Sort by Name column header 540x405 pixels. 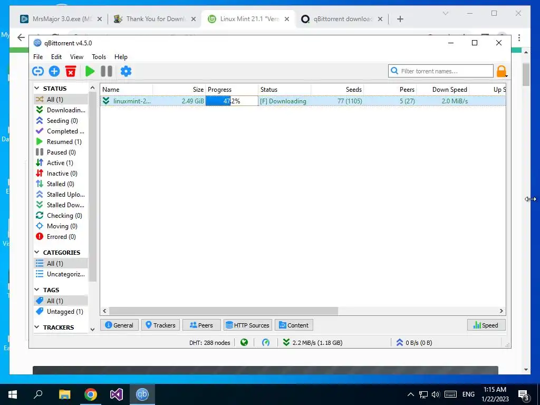[x=127, y=90]
